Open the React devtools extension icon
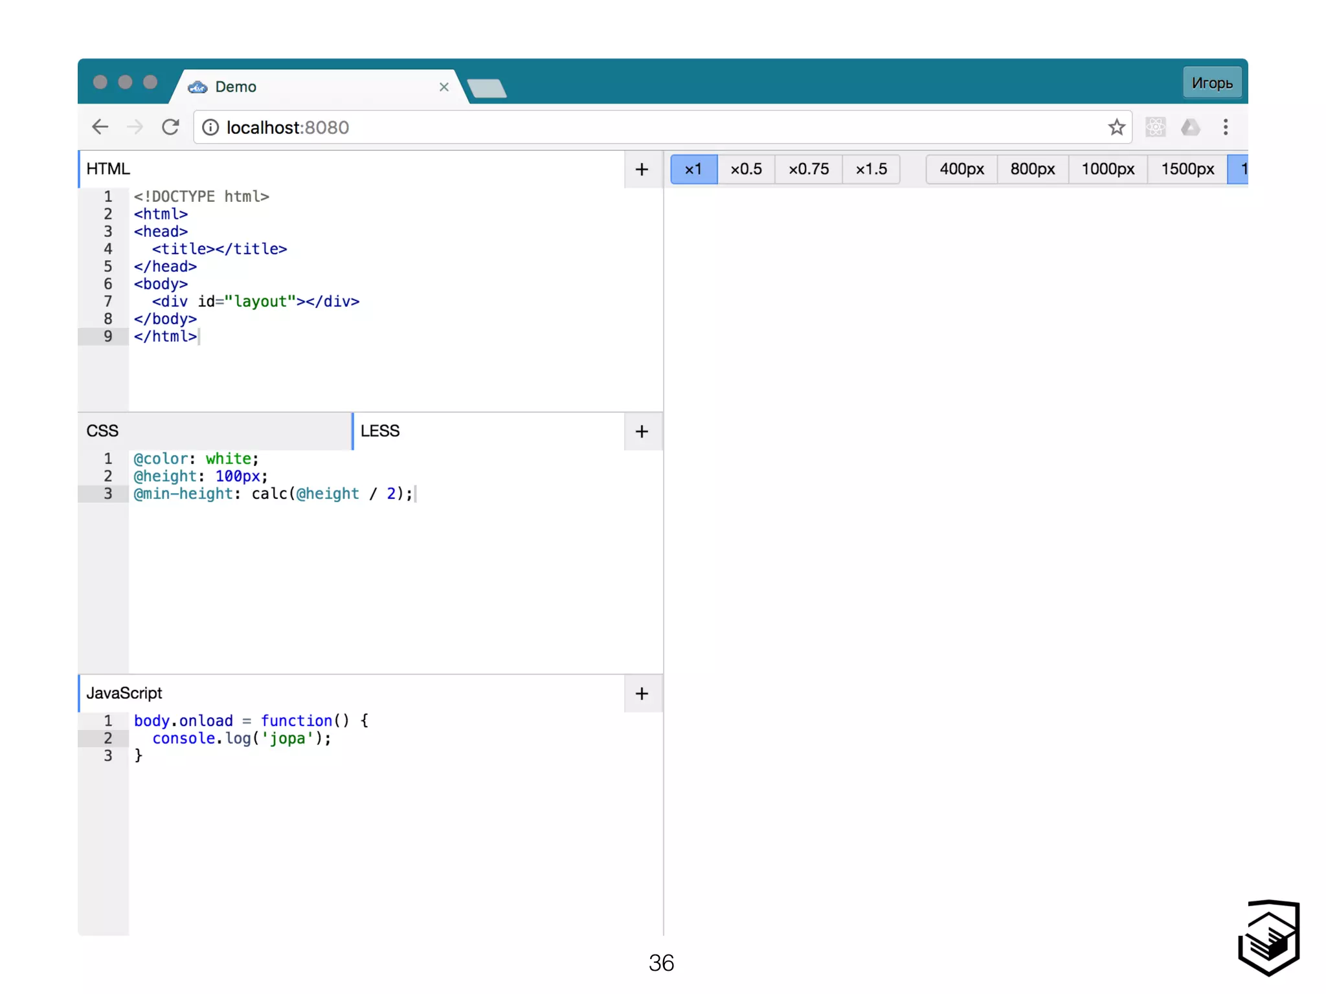Screen dimensions: 1326x994 pos(1156,127)
